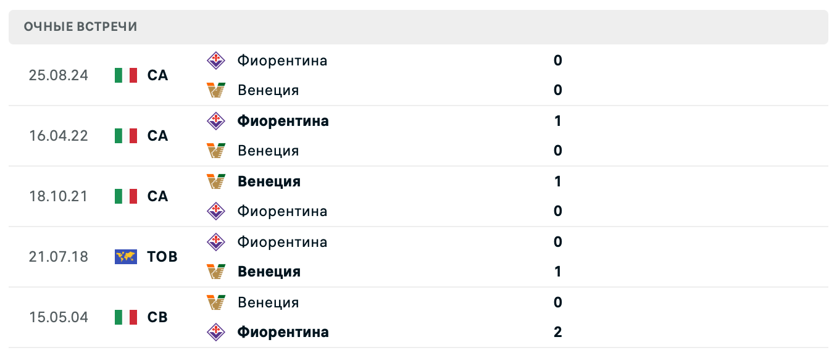Screen dimensions: 837x358
Task: Click the bold Венеция name in the 18.10.21 match
Action: tap(269, 181)
